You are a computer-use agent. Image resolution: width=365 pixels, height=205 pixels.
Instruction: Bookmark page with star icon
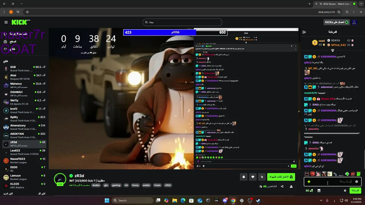(x=27, y=12)
